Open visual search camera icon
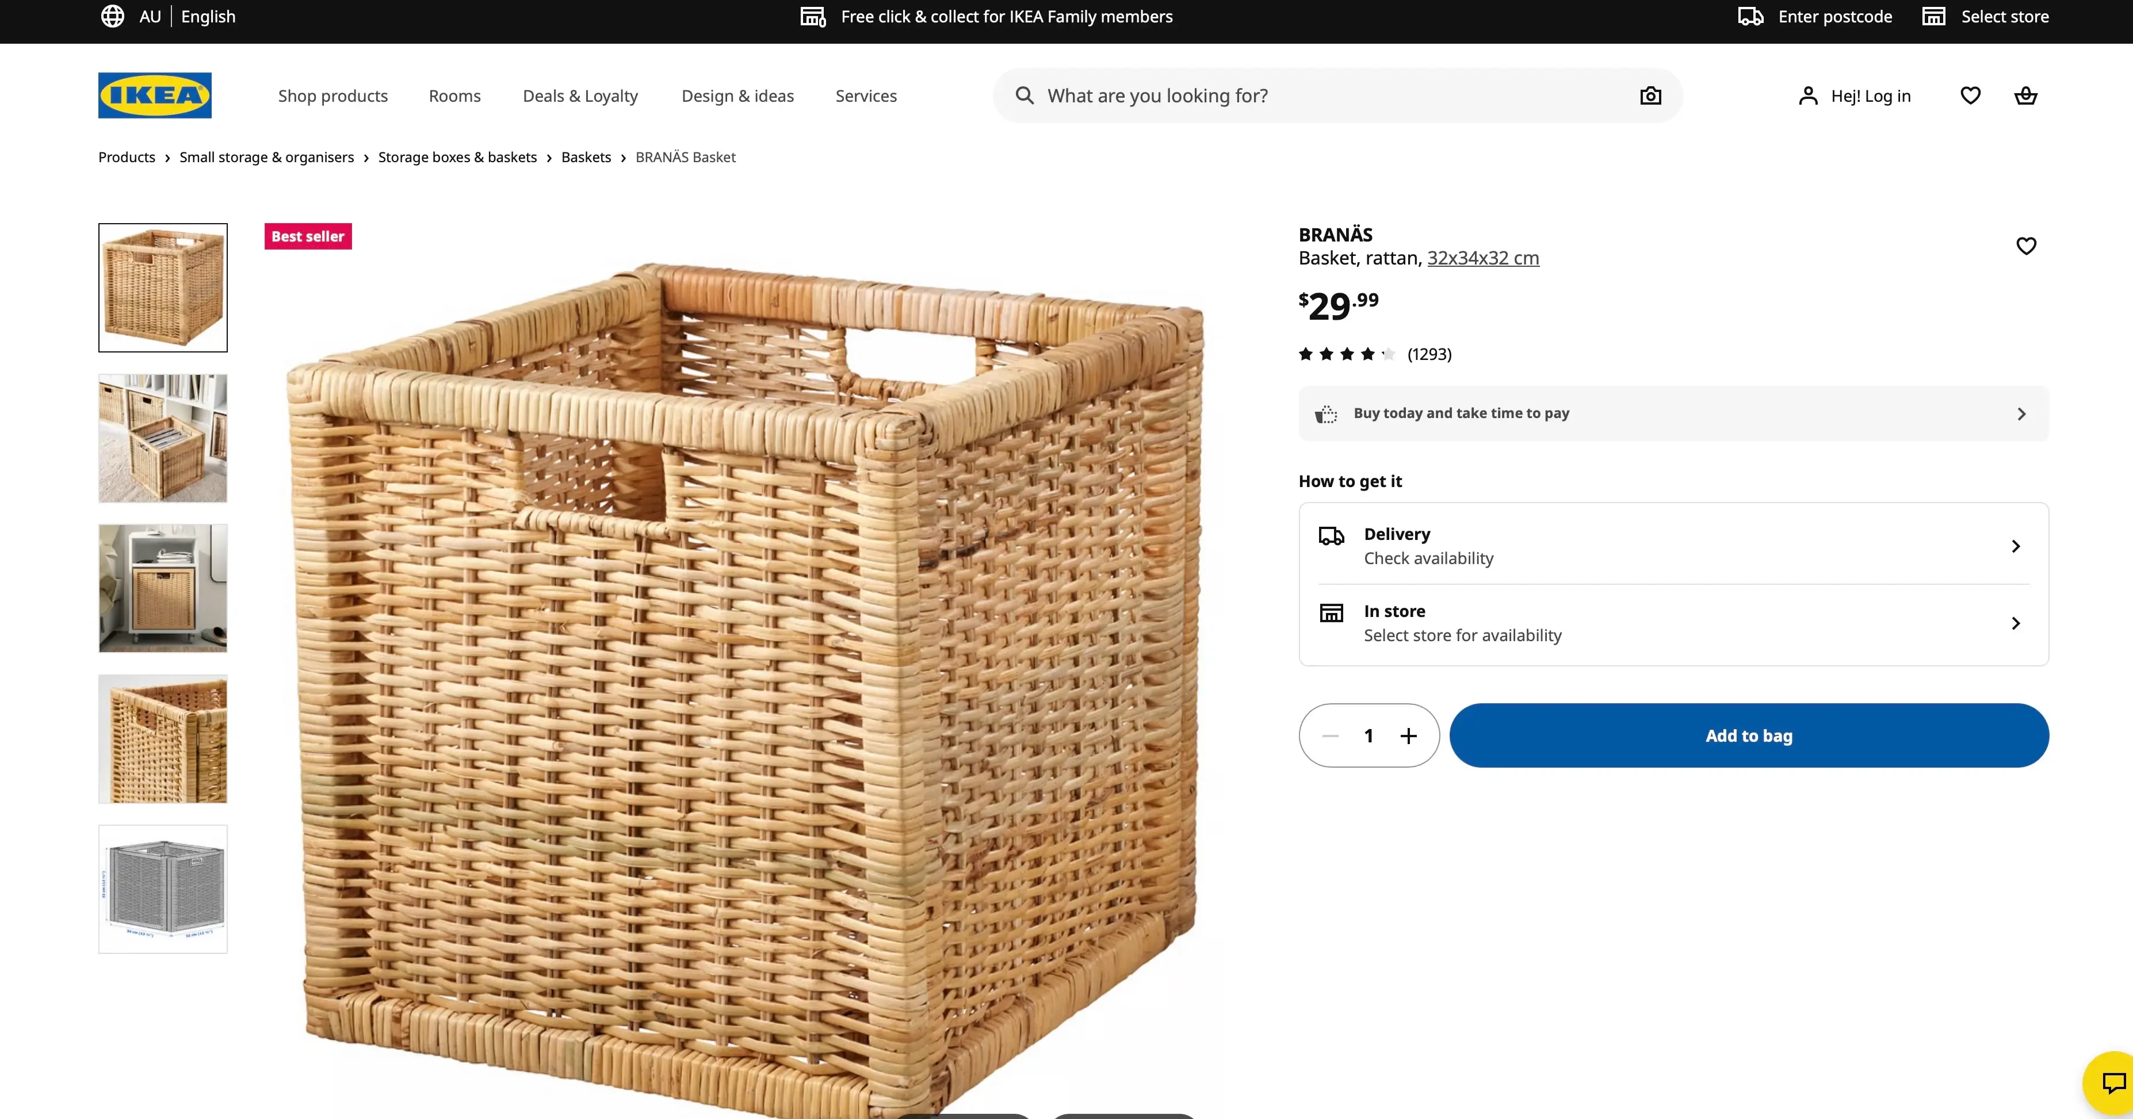Viewport: 2133px width, 1119px height. pyautogui.click(x=1650, y=96)
